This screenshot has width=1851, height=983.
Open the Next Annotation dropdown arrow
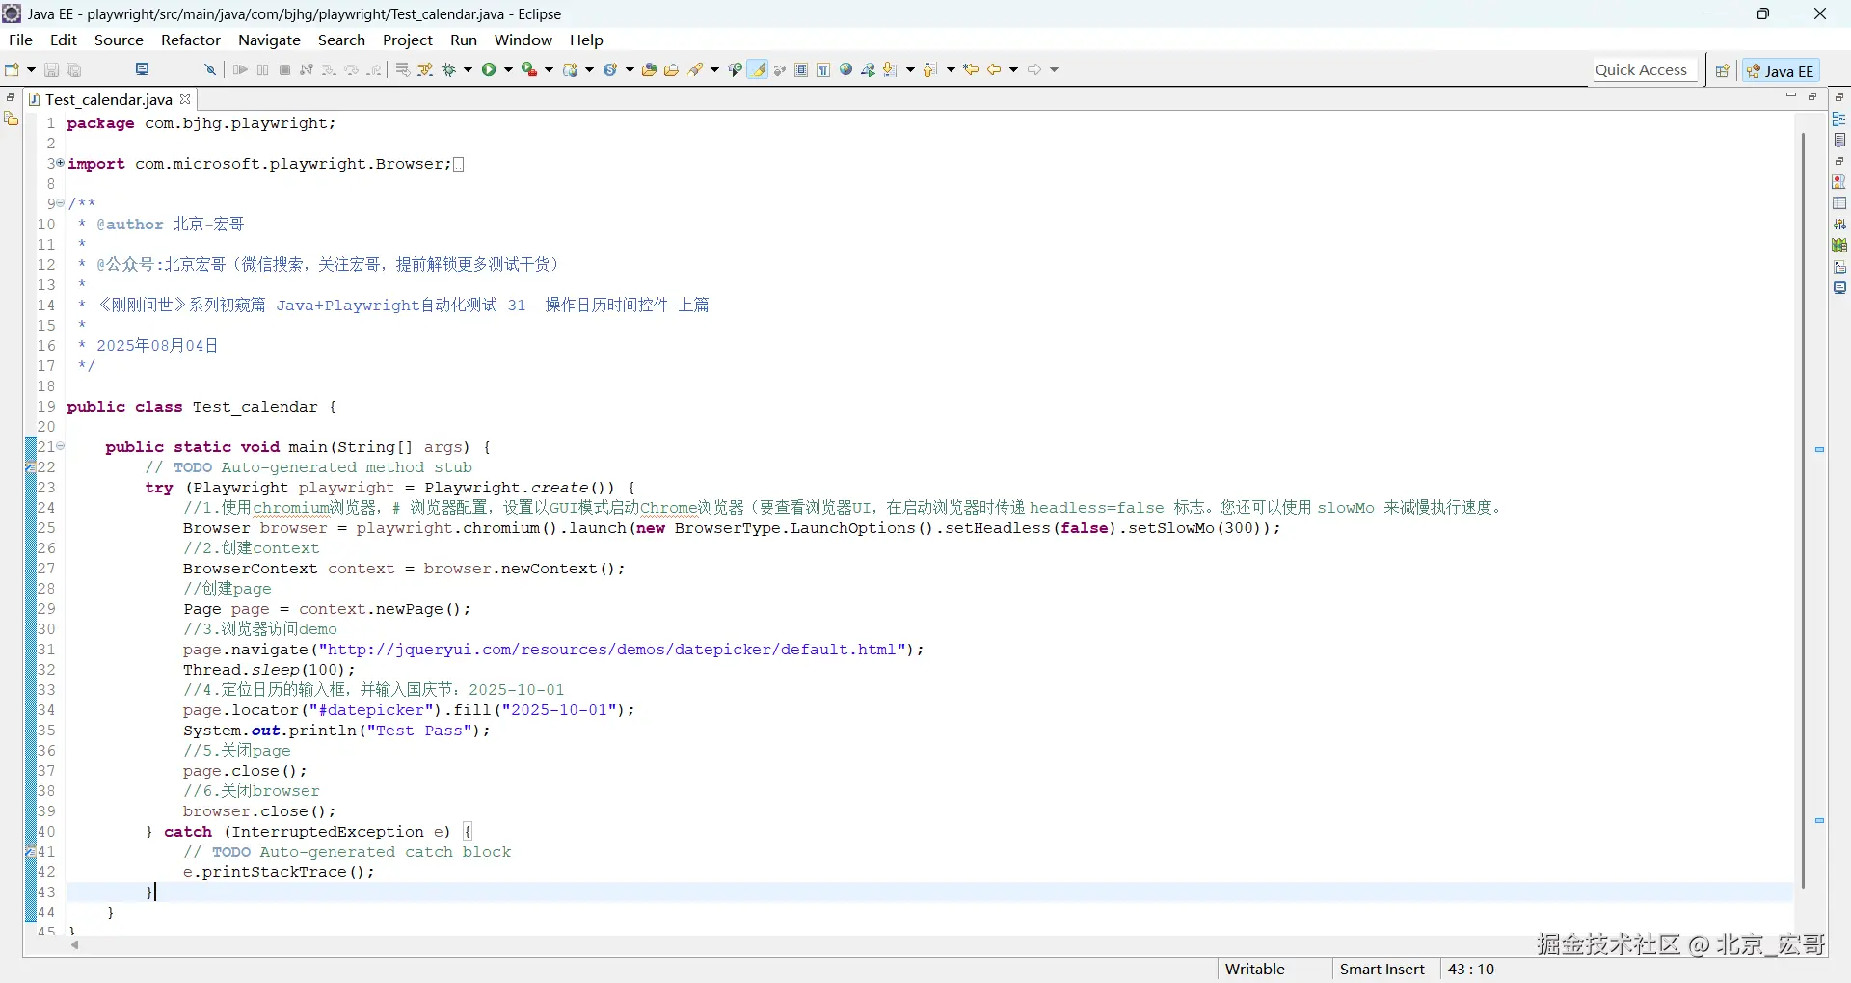pos(909,69)
